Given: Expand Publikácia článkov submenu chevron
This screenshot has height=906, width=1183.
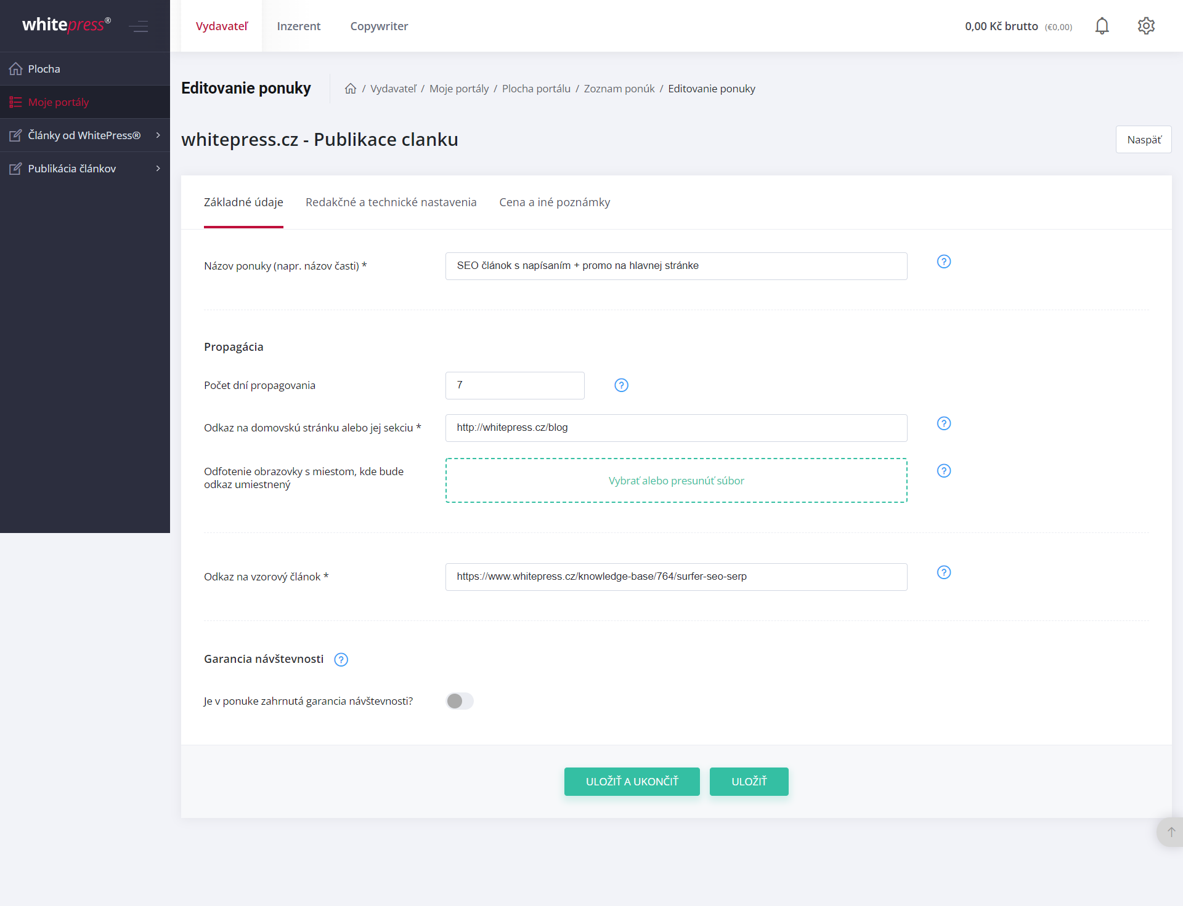Looking at the screenshot, I should [158, 169].
